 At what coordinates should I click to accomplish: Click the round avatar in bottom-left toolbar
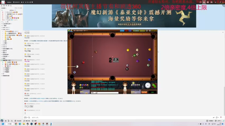2,121
